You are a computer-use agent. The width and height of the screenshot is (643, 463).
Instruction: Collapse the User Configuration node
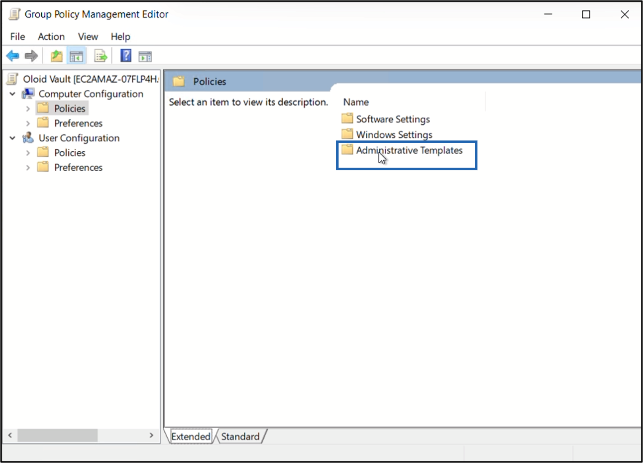pyautogui.click(x=13, y=138)
